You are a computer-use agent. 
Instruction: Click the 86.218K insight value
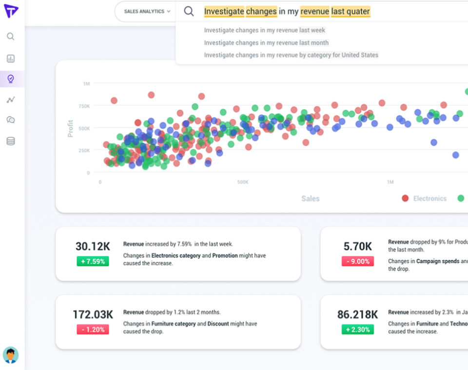(x=357, y=314)
